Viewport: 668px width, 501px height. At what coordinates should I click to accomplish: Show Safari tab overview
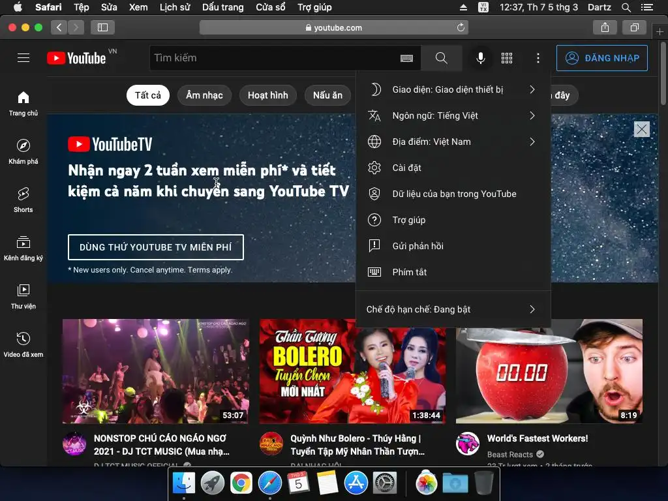click(x=635, y=27)
